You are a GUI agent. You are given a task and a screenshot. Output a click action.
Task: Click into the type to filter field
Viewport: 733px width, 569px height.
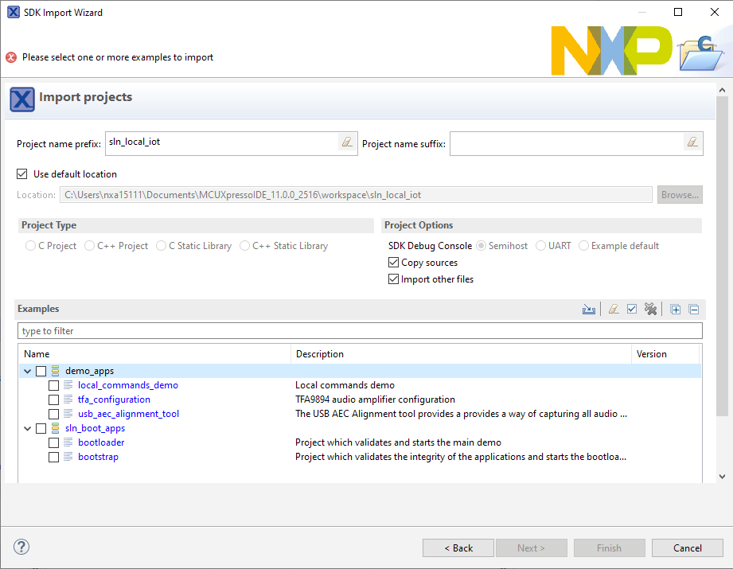360,331
